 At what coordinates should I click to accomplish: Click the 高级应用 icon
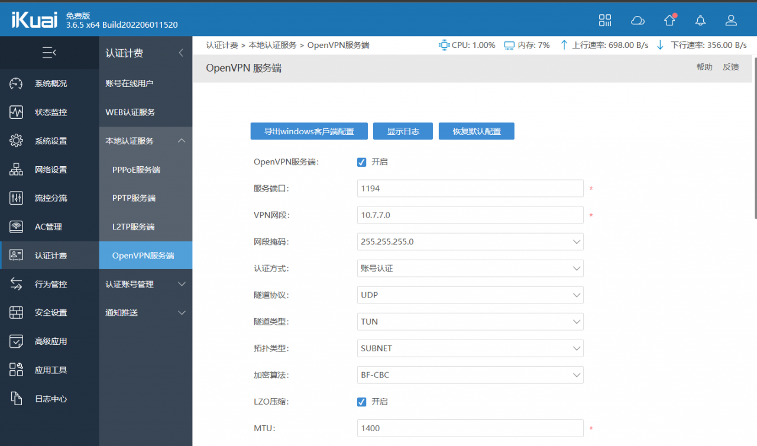pos(16,341)
